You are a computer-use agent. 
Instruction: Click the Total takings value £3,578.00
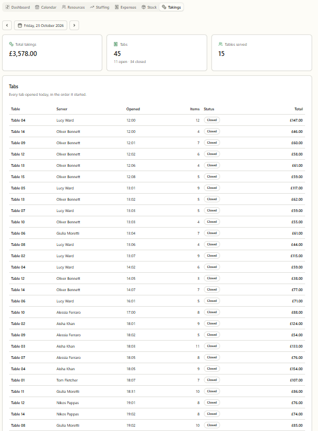point(23,54)
